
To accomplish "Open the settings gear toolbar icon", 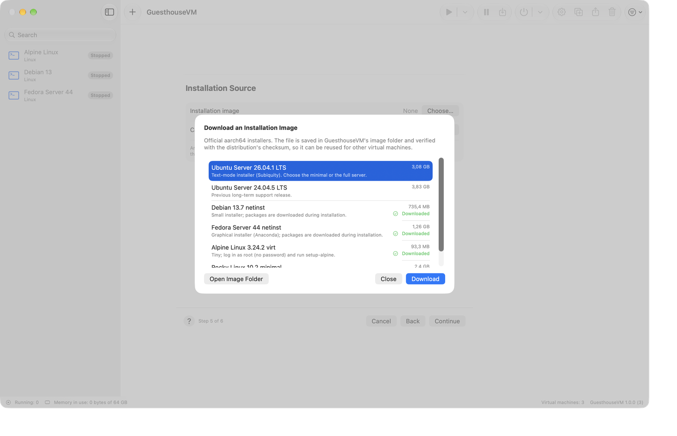I will (561, 12).
